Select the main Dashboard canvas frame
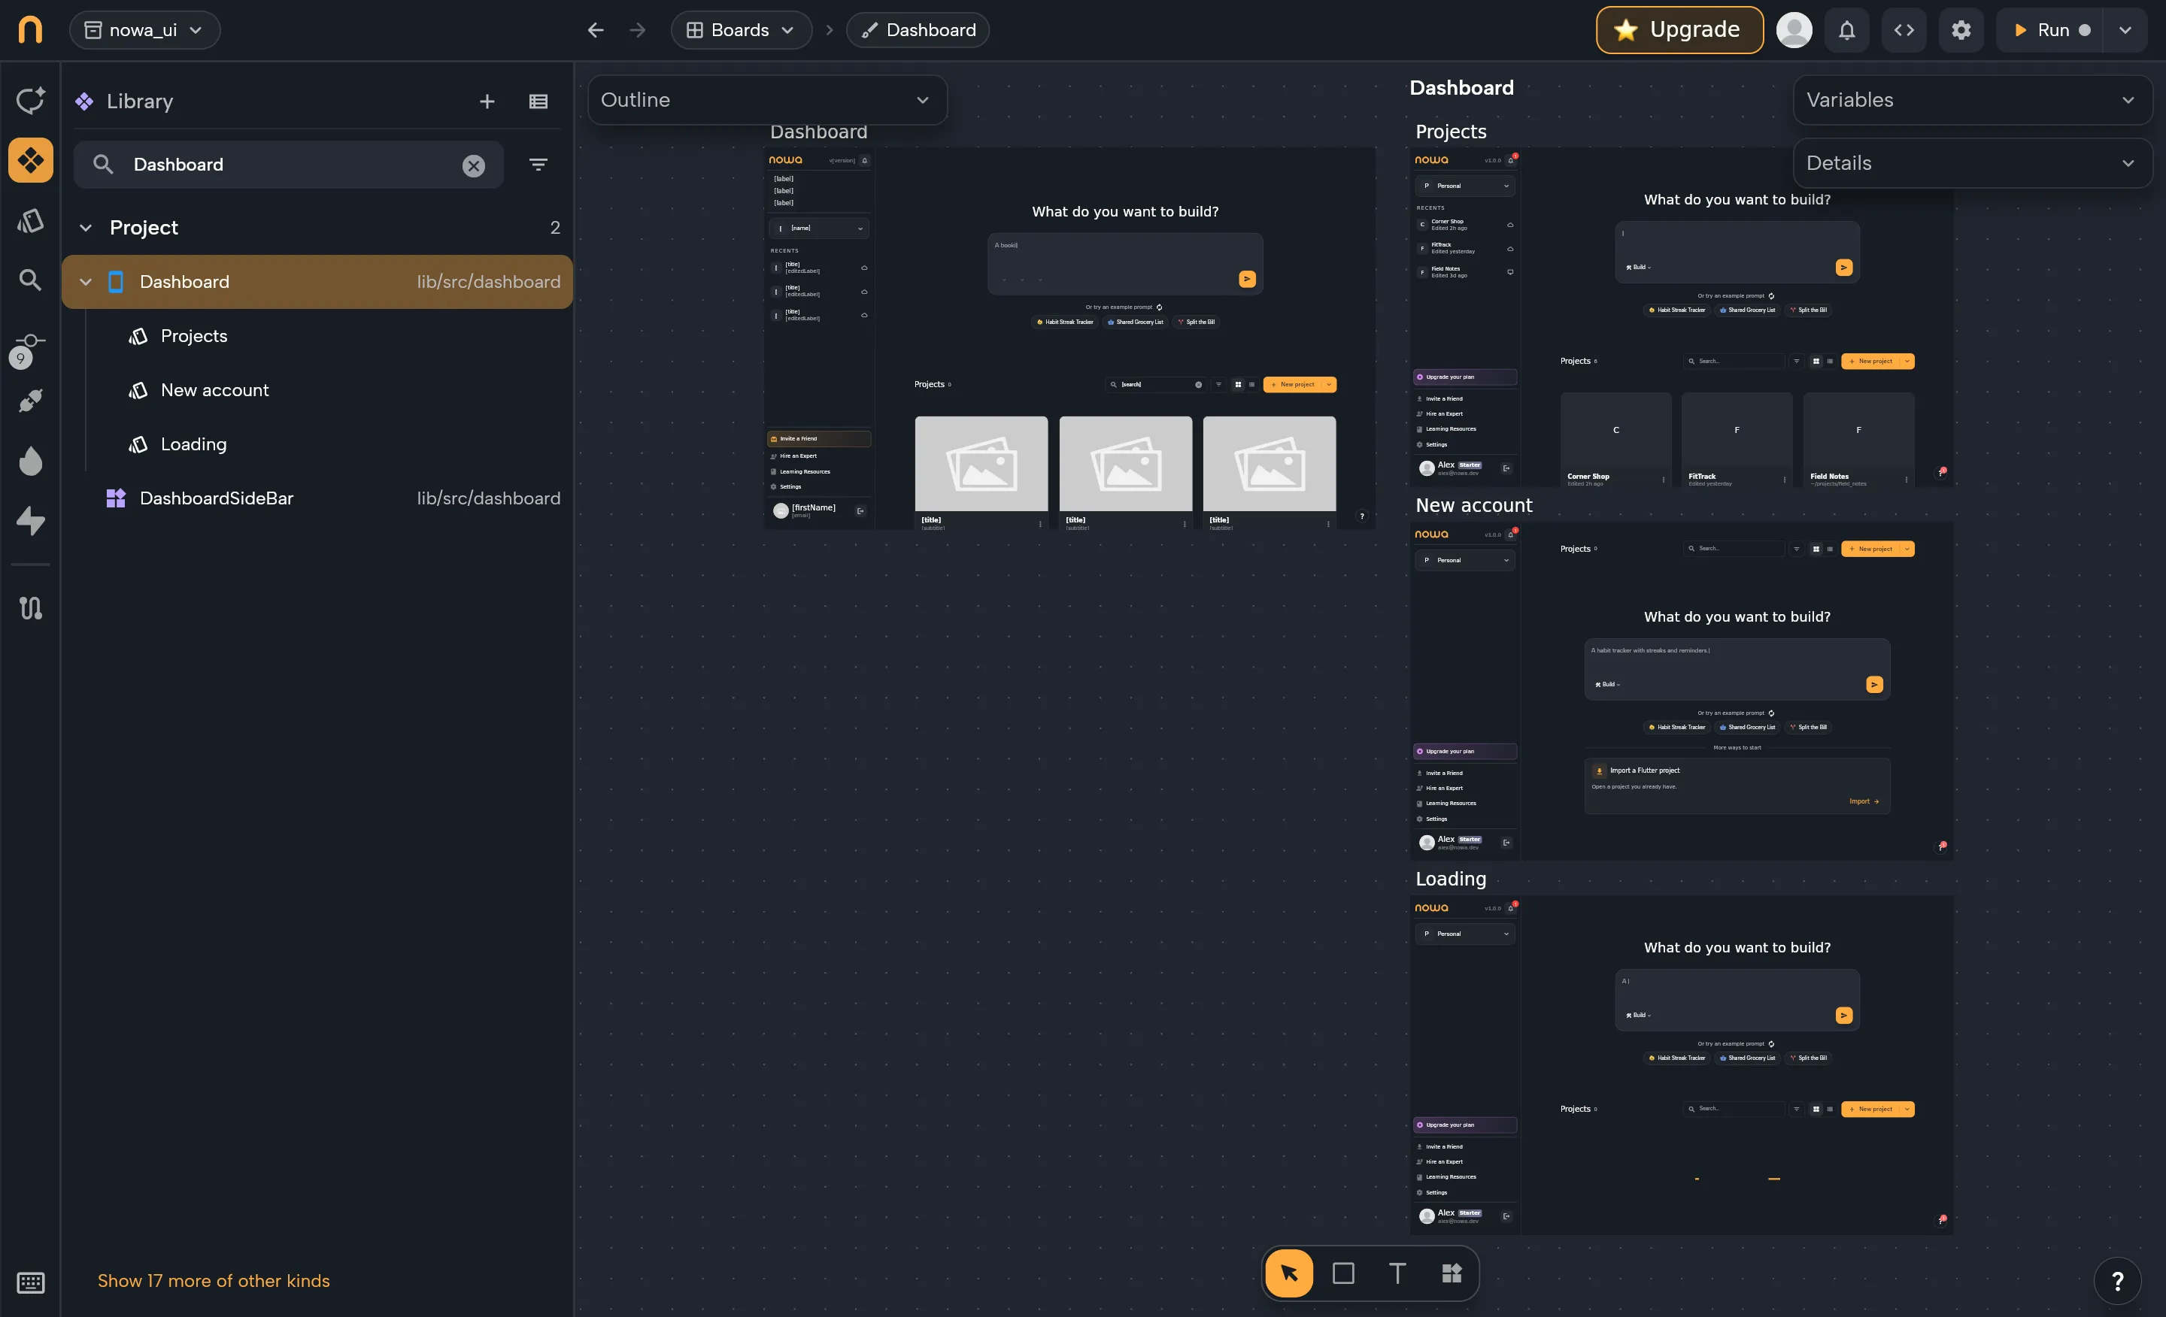The height and width of the screenshot is (1317, 2166). [x=1069, y=338]
